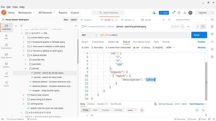216x121 pixels.
Task: Switch to the Headers (9) request tab
Action: coord(113,42)
